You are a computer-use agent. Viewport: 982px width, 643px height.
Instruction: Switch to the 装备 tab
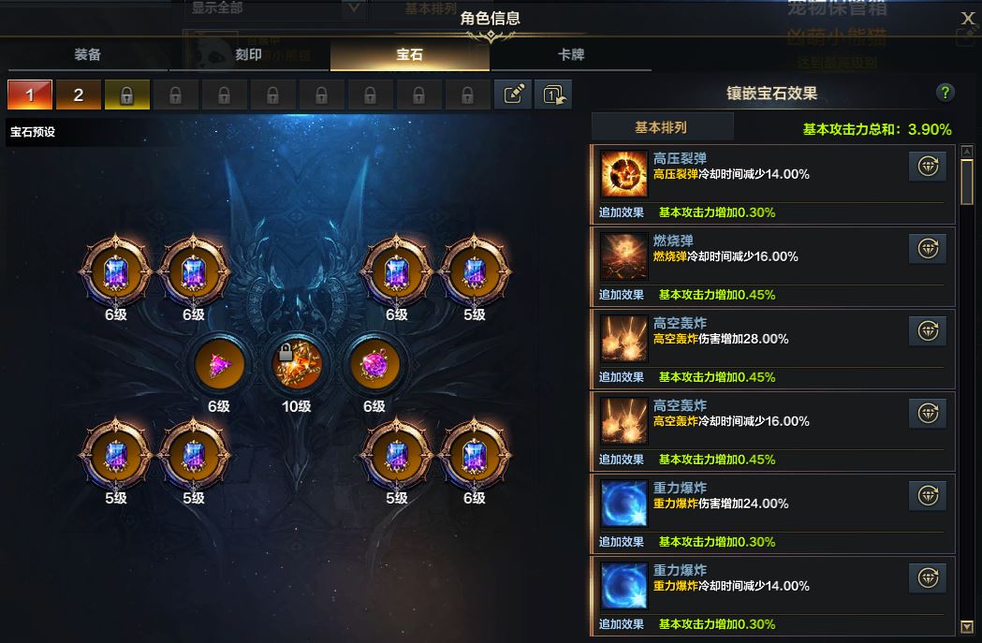click(x=88, y=55)
